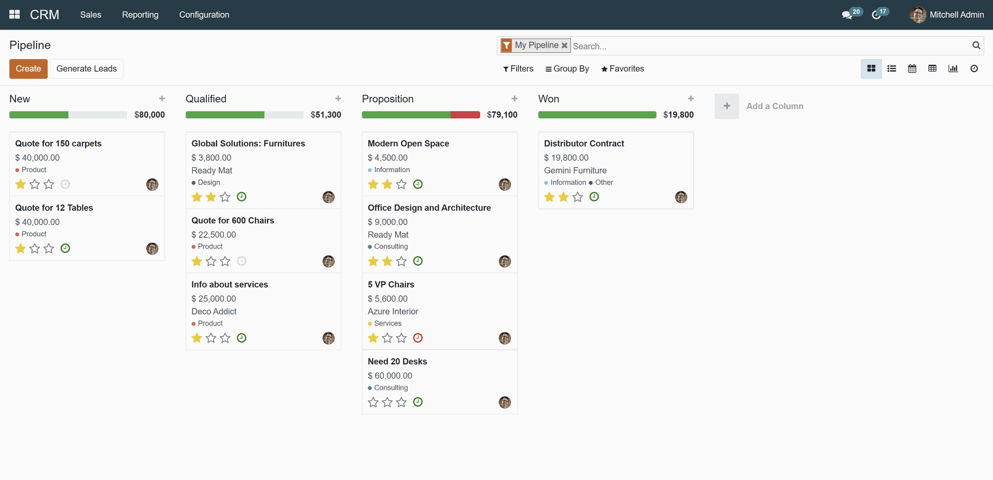The height and width of the screenshot is (480, 993).
Task: Switch to Activity view
Action: pyautogui.click(x=974, y=68)
